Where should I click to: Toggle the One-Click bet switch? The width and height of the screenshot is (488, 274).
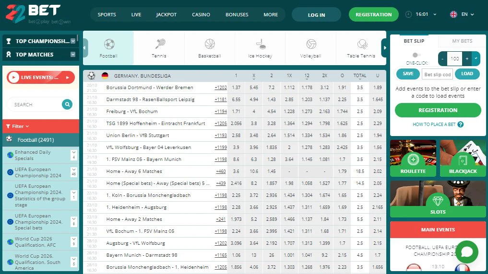tap(416, 55)
